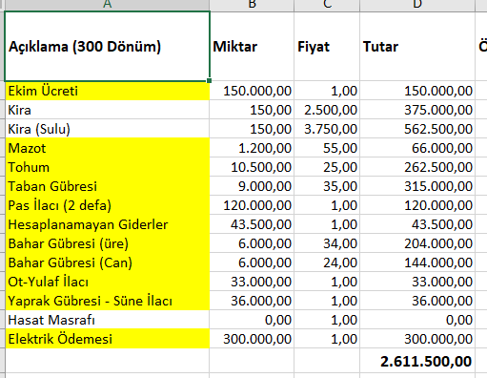Select column B header

pos(252,5)
